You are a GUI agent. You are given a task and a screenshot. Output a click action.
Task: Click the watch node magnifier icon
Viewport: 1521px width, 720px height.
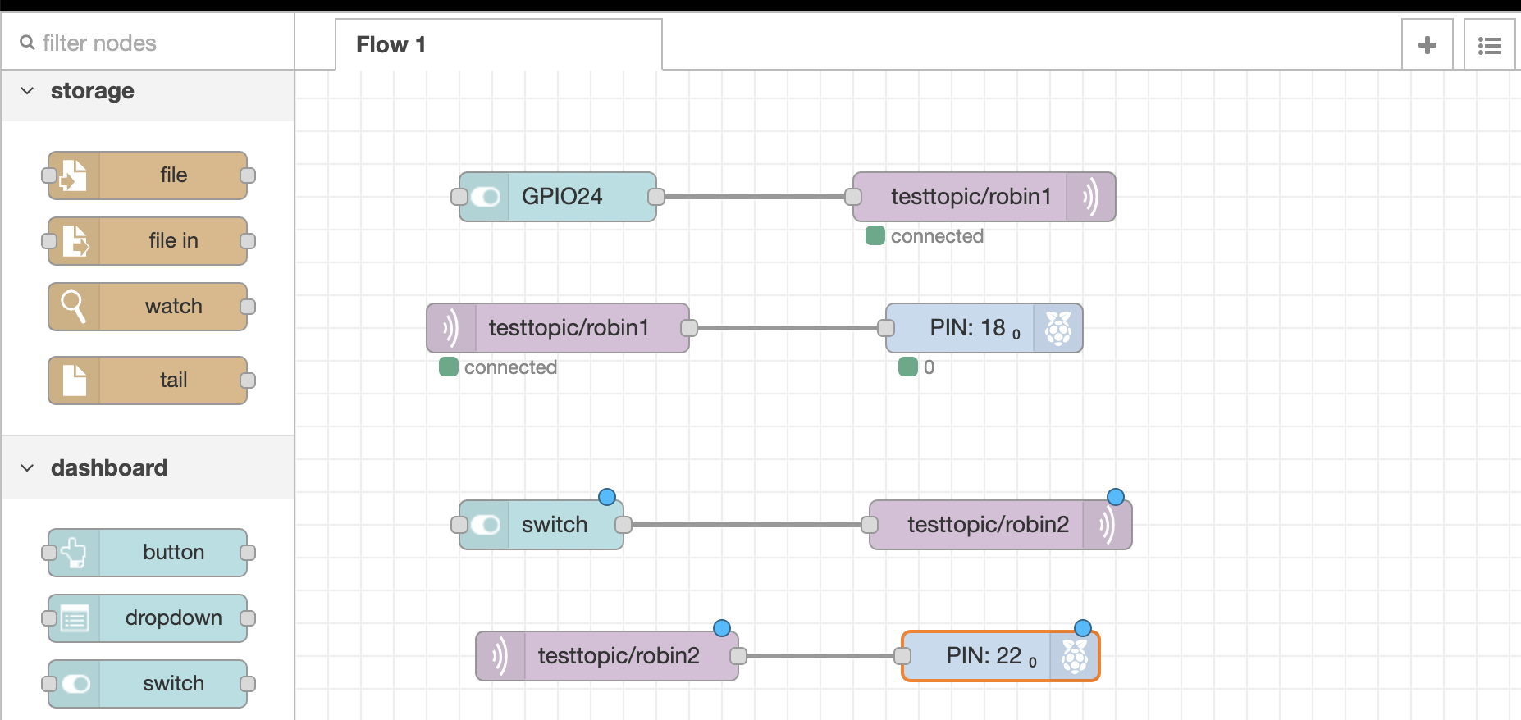[74, 307]
